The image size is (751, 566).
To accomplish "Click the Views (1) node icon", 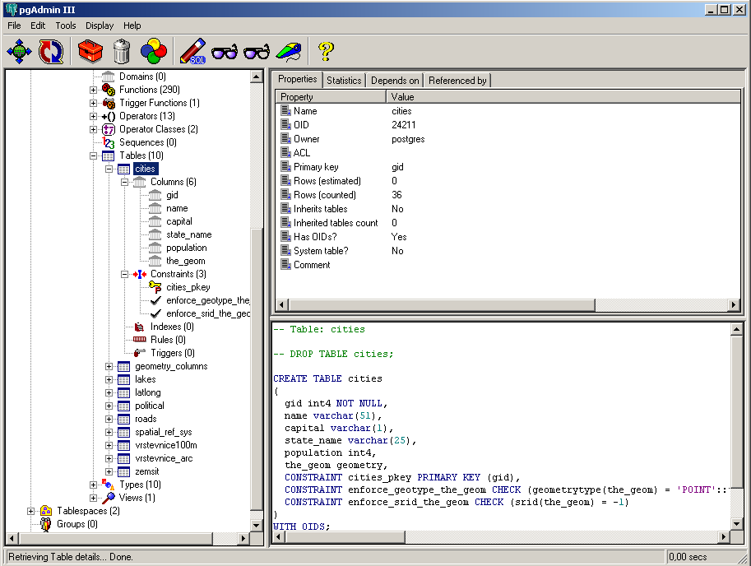I will coord(109,498).
